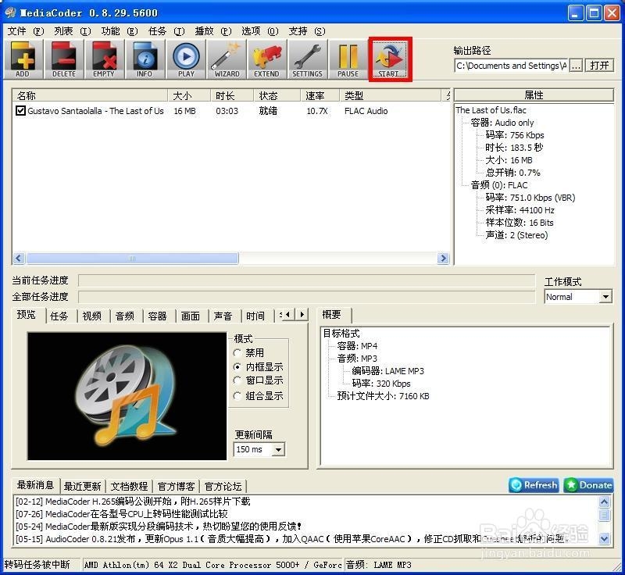Image resolution: width=625 pixels, height=575 pixels.
Task: Switch to the 容器 tab
Action: (x=158, y=316)
